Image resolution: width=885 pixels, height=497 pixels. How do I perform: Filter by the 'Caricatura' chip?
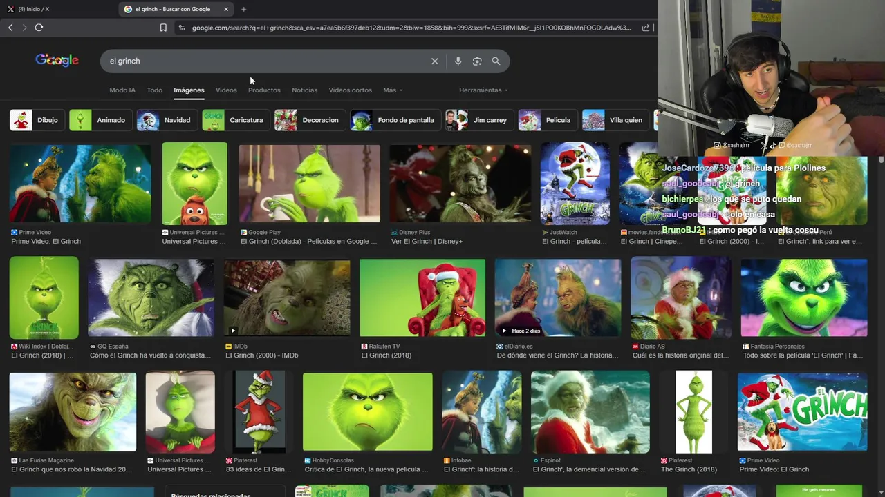click(x=236, y=120)
